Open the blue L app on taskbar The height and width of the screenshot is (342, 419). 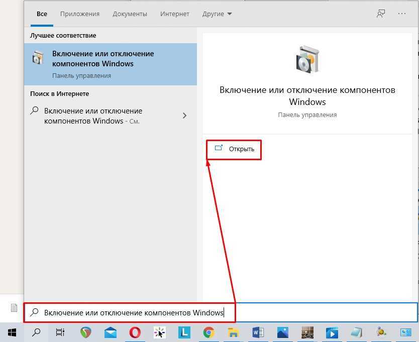point(184,332)
